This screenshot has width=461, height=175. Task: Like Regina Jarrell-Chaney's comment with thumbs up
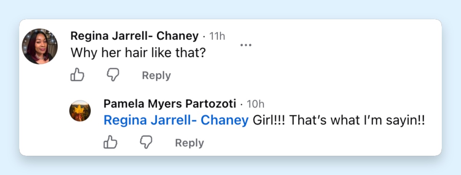pos(77,75)
